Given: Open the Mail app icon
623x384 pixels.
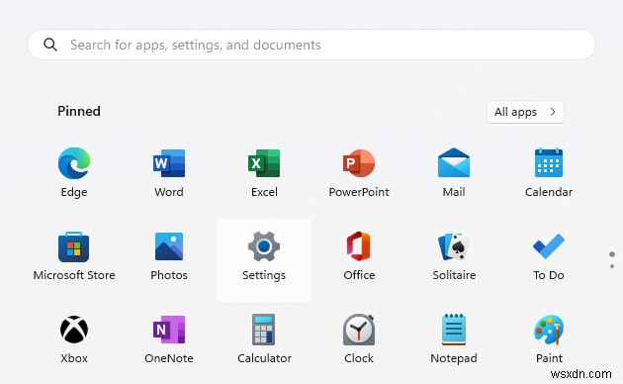Looking at the screenshot, I should (454, 162).
